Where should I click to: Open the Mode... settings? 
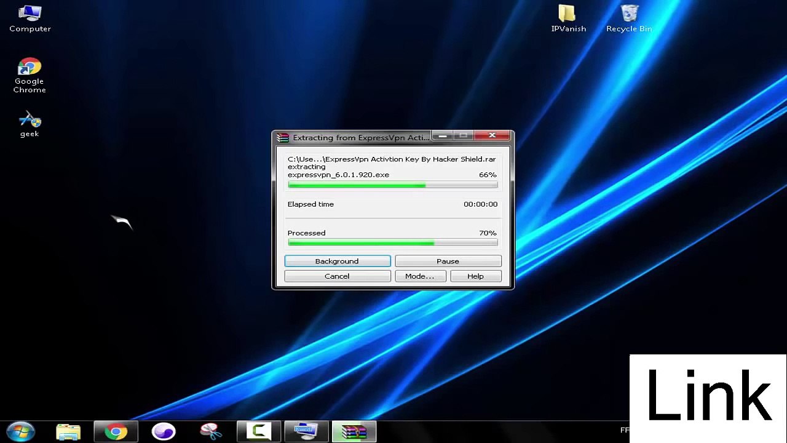click(419, 276)
